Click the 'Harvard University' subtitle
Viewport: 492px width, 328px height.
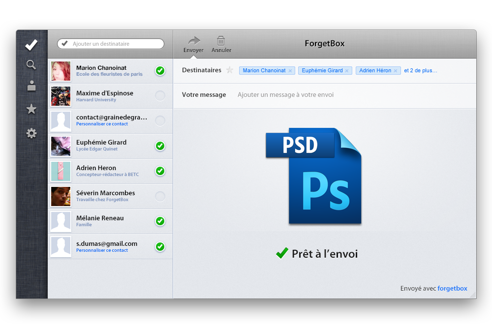point(96,100)
